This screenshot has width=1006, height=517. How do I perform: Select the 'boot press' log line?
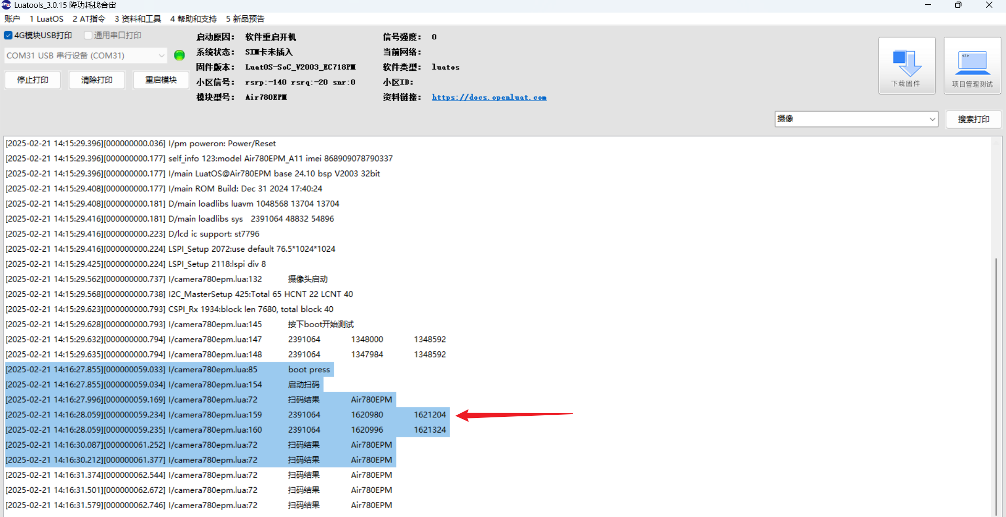[169, 369]
